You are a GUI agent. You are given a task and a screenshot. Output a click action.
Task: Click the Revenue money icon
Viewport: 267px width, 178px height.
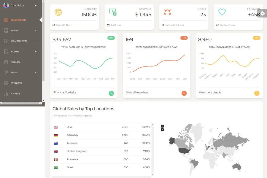click(x=113, y=12)
